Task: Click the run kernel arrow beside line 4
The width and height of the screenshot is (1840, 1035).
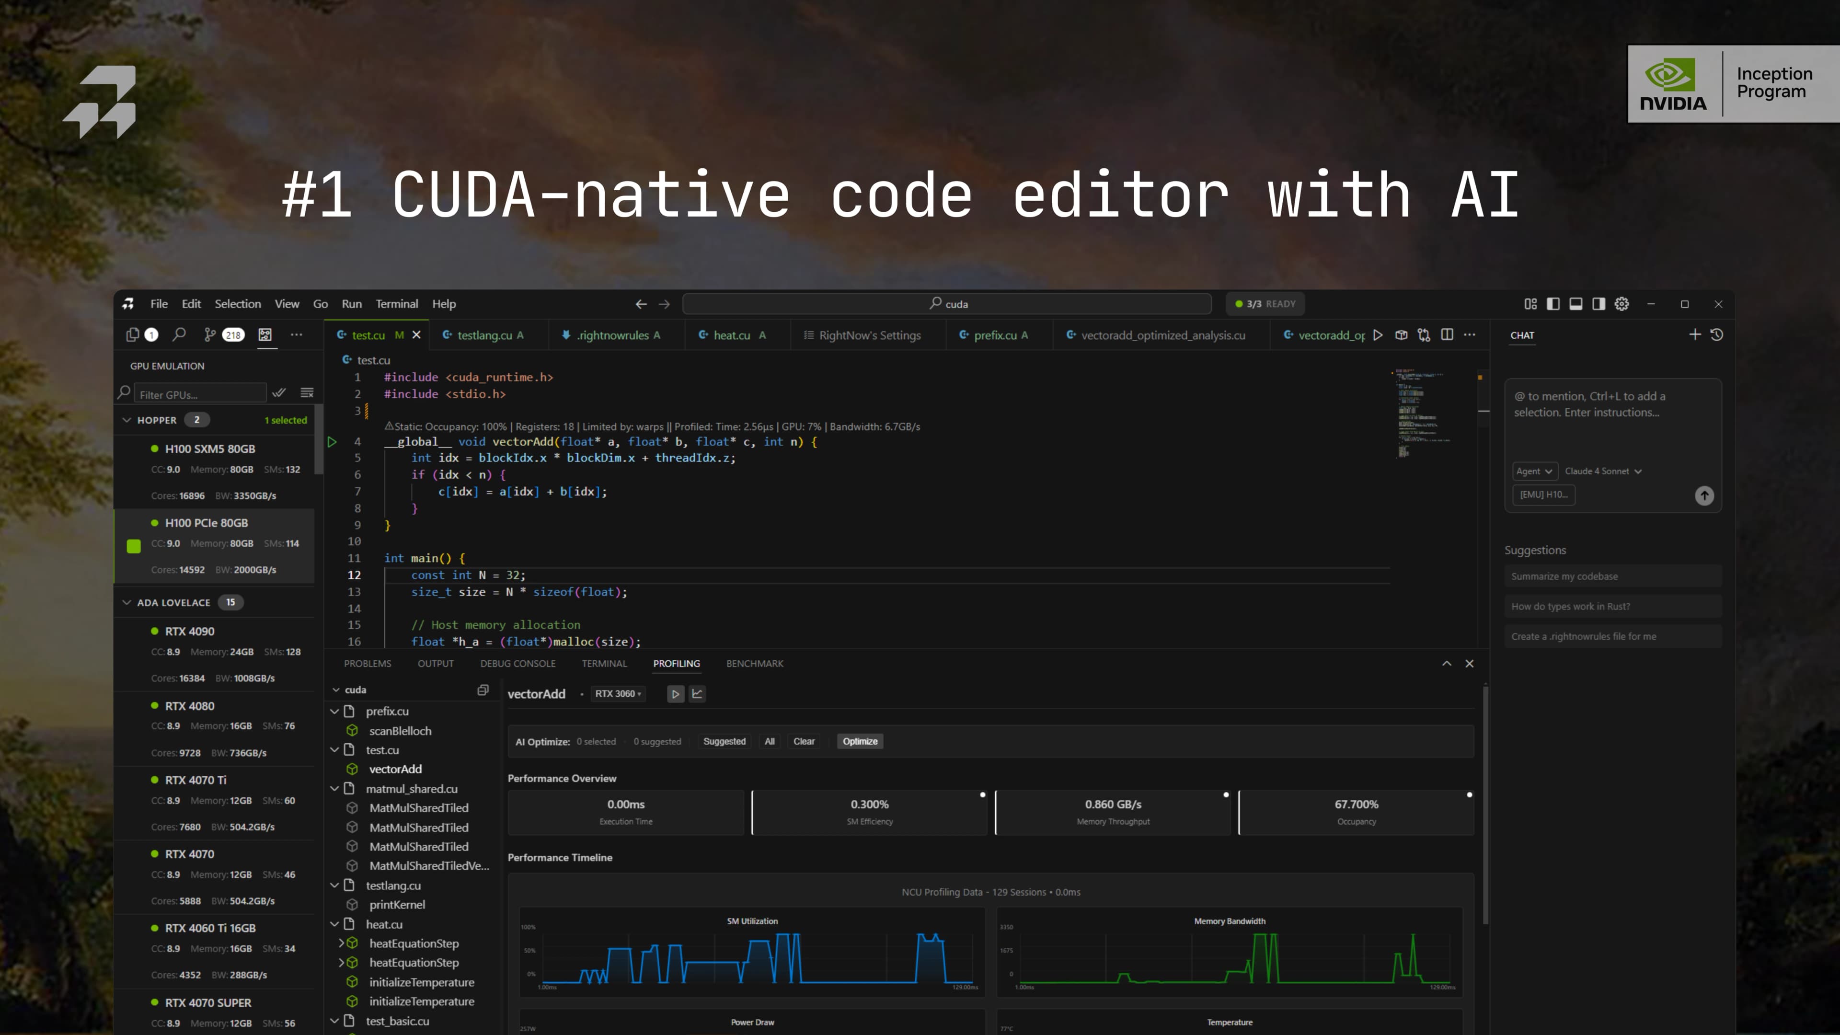Action: [x=332, y=442]
